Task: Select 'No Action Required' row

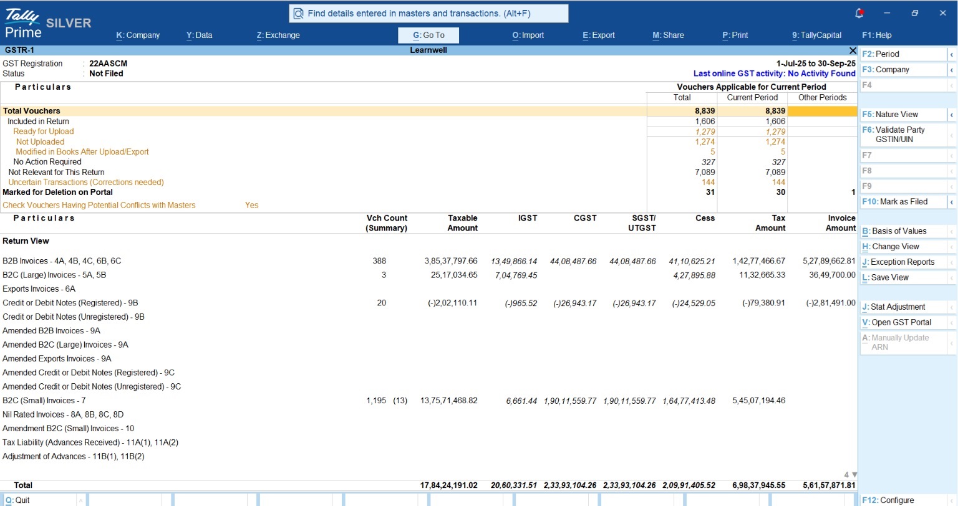Action: click(428, 162)
